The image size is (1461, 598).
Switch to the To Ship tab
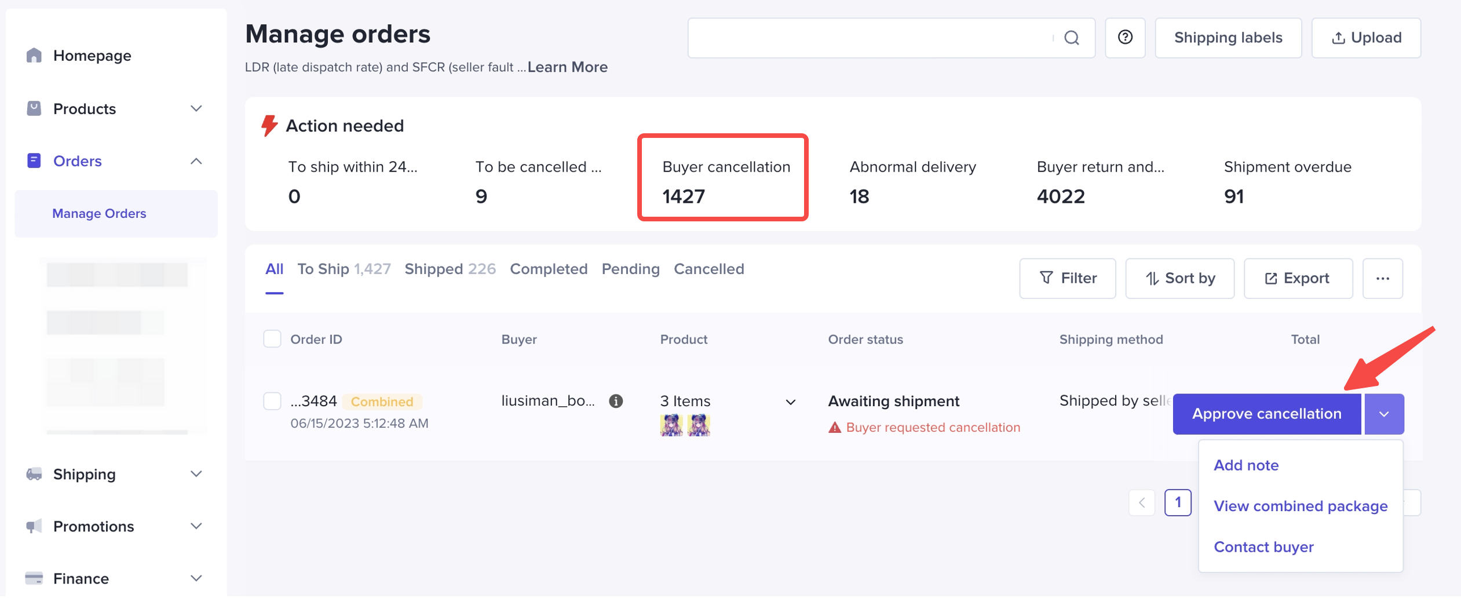coord(344,269)
